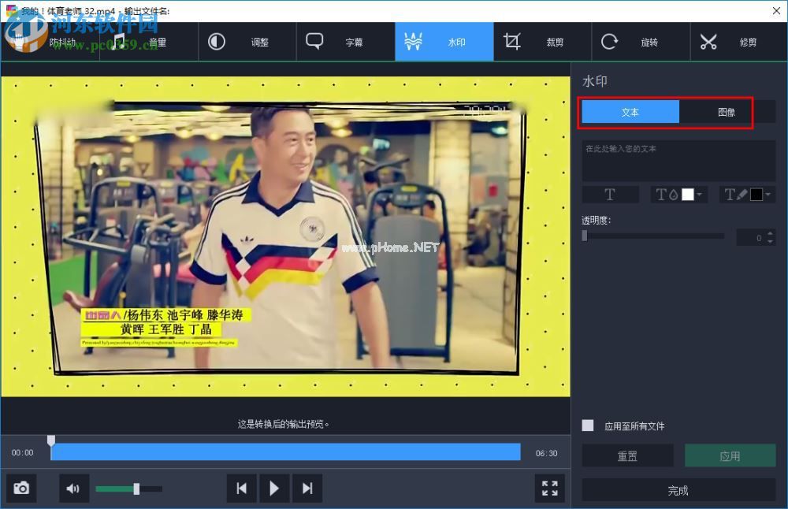Select the 文本 (Text) watermark tab
The width and height of the screenshot is (788, 509).
coord(630,111)
